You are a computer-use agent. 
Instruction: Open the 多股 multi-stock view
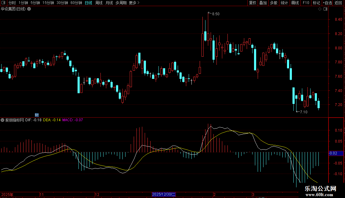(274, 3)
